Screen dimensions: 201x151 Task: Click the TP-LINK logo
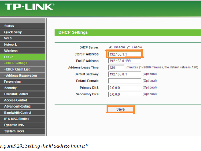(x=30, y=7)
